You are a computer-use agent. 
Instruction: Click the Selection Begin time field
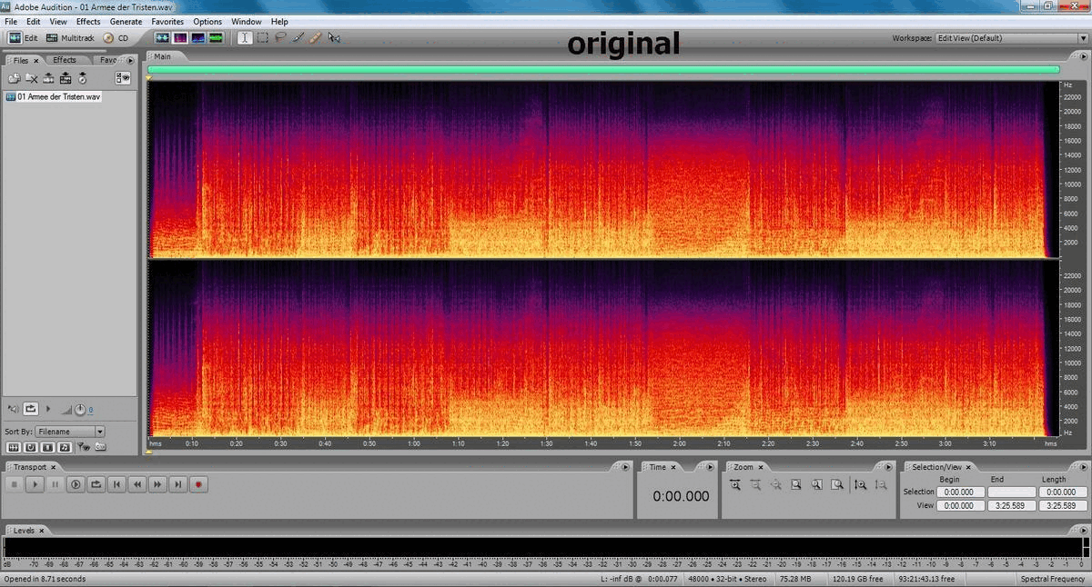click(x=958, y=492)
